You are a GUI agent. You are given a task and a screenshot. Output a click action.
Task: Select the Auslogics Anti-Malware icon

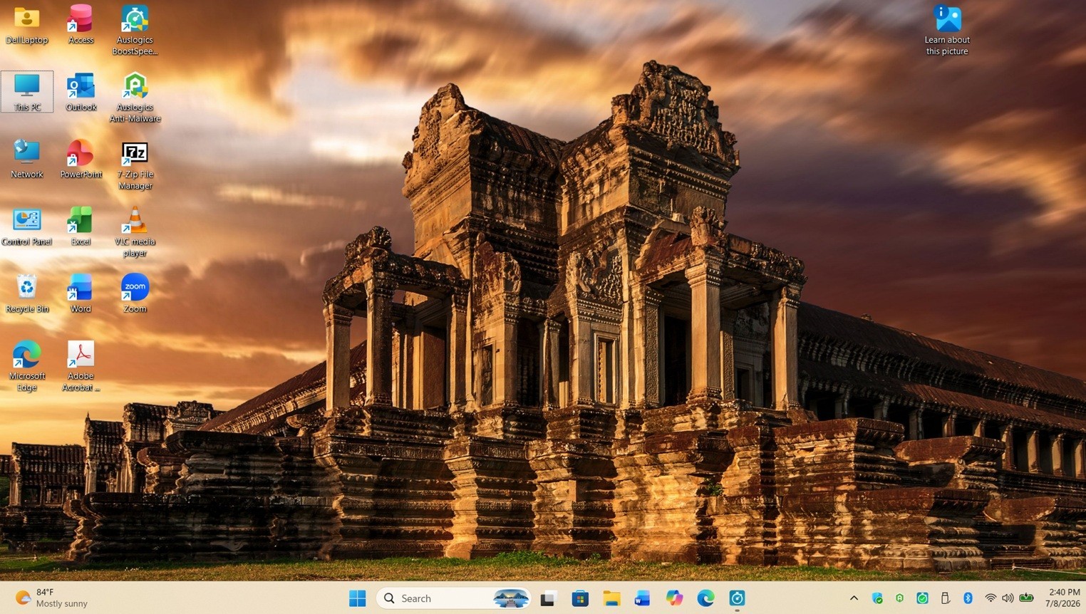135,98
